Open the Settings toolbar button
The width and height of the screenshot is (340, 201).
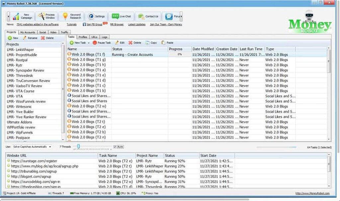tap(97, 17)
